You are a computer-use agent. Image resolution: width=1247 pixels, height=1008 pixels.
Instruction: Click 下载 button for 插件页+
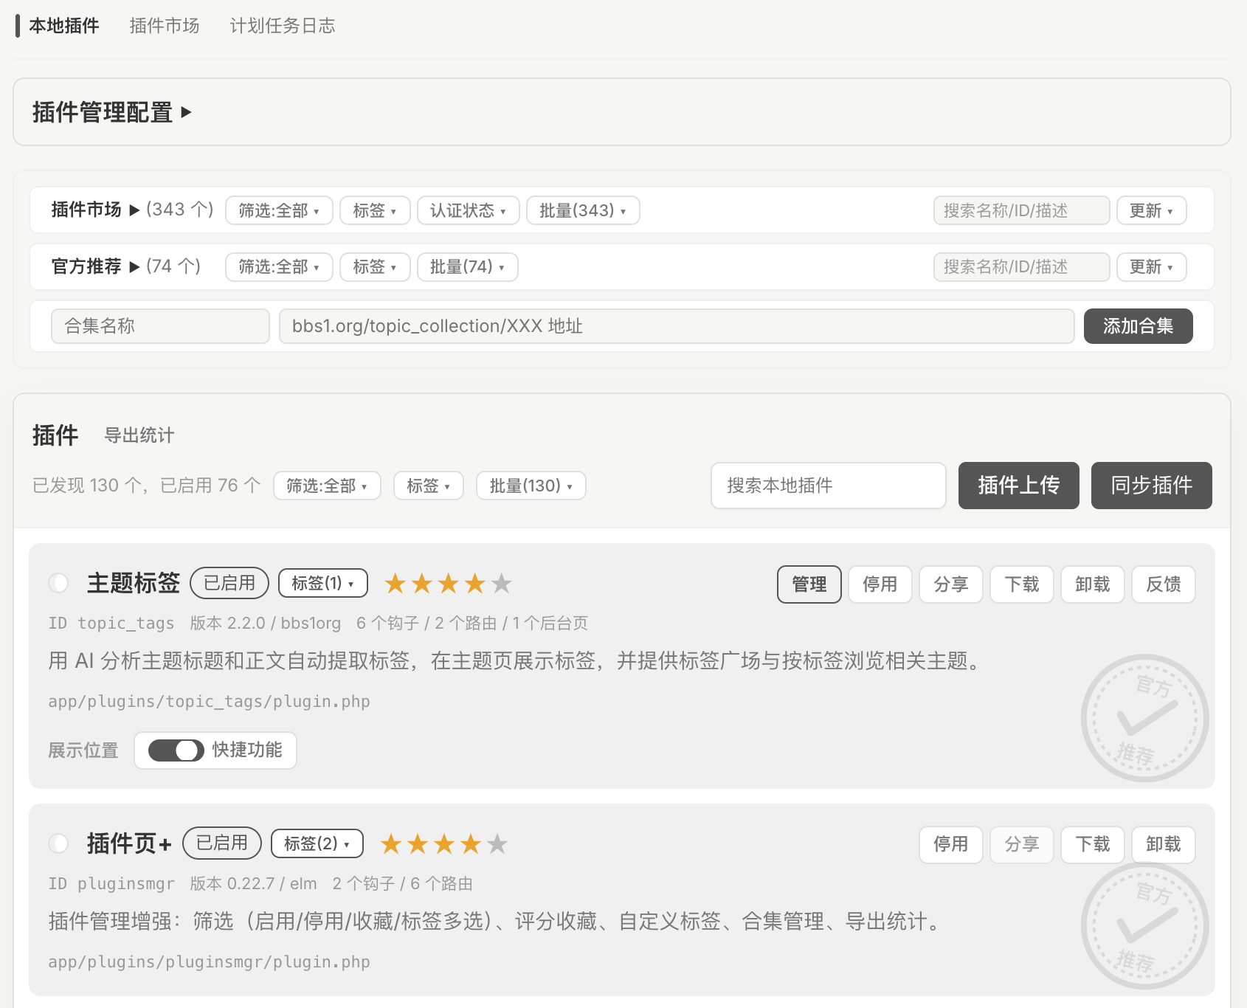point(1093,844)
